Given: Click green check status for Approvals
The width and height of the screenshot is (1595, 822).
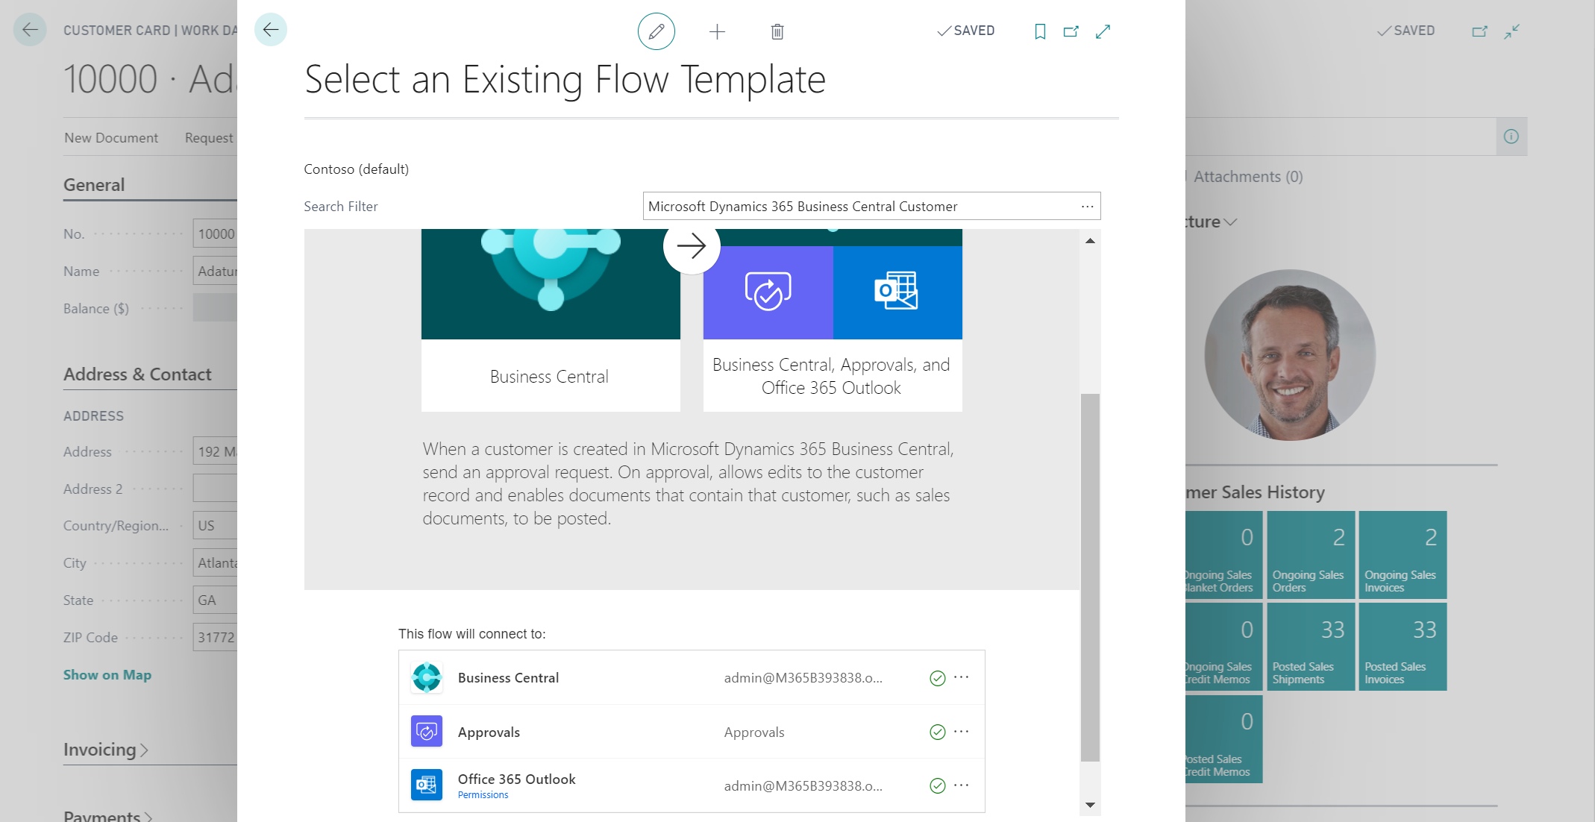Looking at the screenshot, I should [938, 732].
